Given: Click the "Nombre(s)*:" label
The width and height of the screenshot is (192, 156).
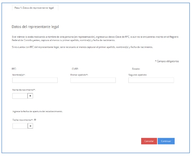Looking at the screenshot, I should tap(19, 75).
